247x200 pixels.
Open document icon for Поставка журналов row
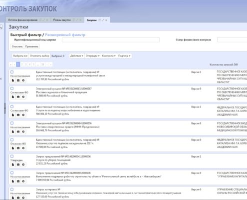[13, 97]
